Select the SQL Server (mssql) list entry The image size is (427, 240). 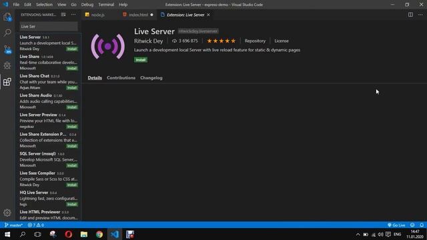click(49, 159)
